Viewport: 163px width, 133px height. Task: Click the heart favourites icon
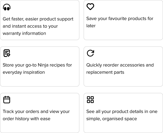click(x=90, y=7)
